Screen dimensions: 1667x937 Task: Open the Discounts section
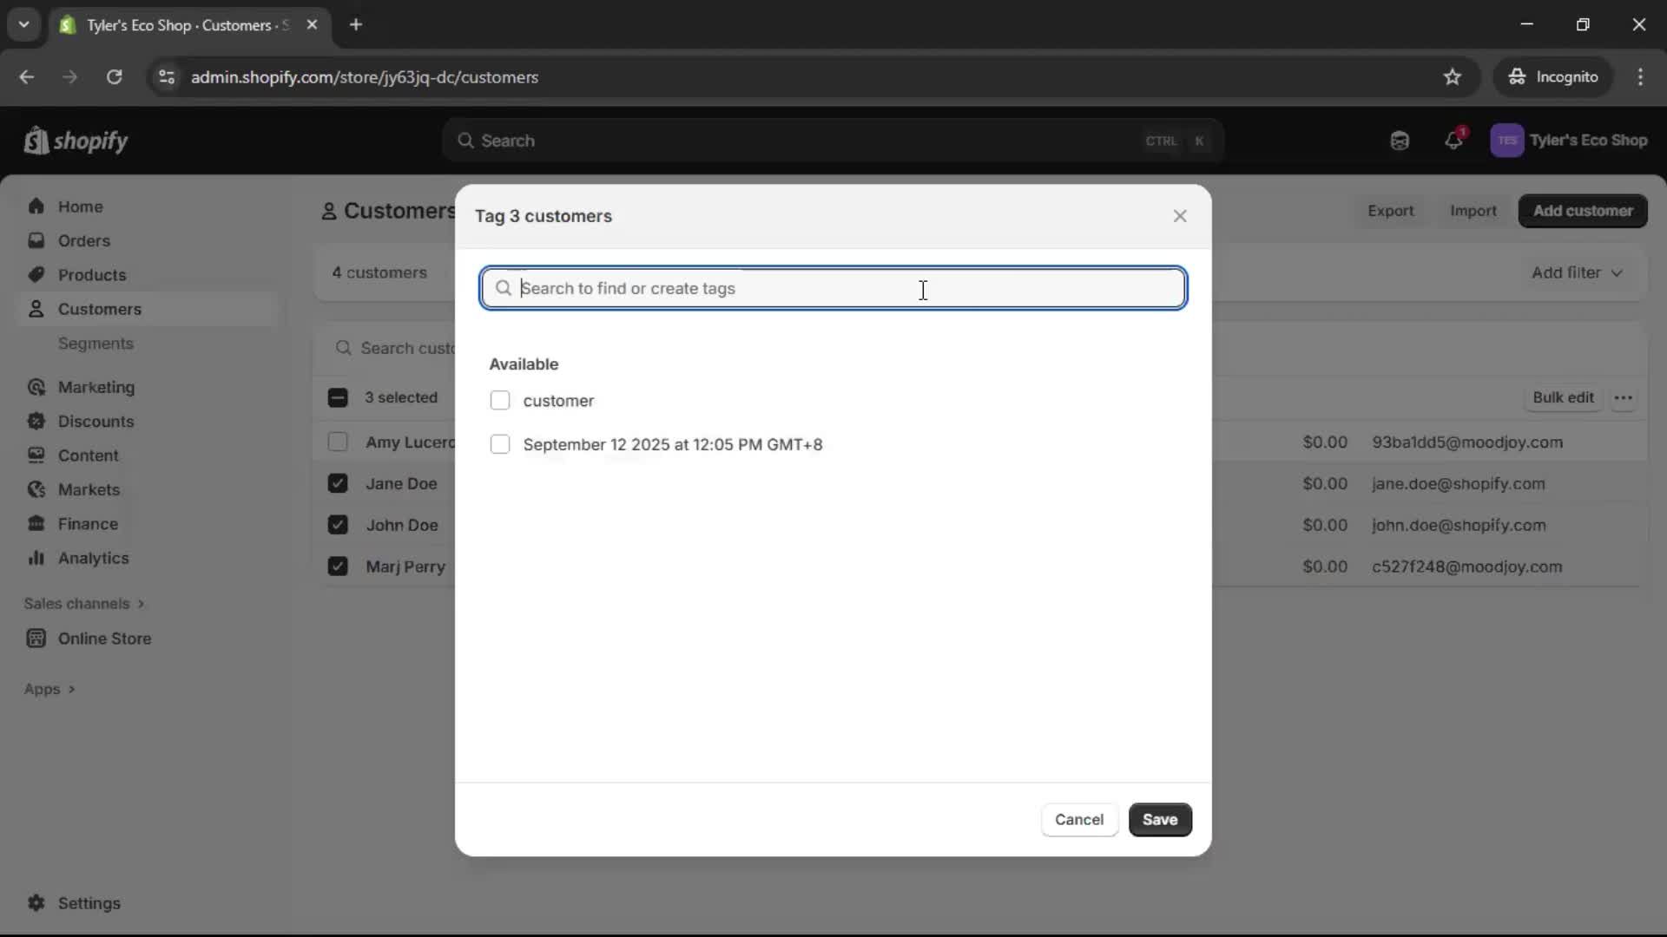click(x=96, y=422)
